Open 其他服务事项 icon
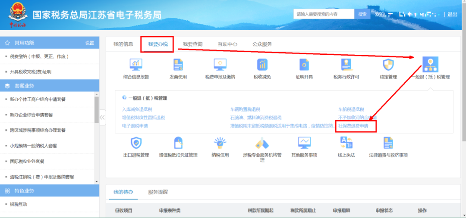The image size is (466, 218). coord(304,143)
